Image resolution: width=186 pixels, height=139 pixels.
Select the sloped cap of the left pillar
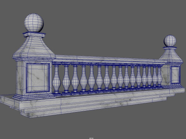pos(34,47)
